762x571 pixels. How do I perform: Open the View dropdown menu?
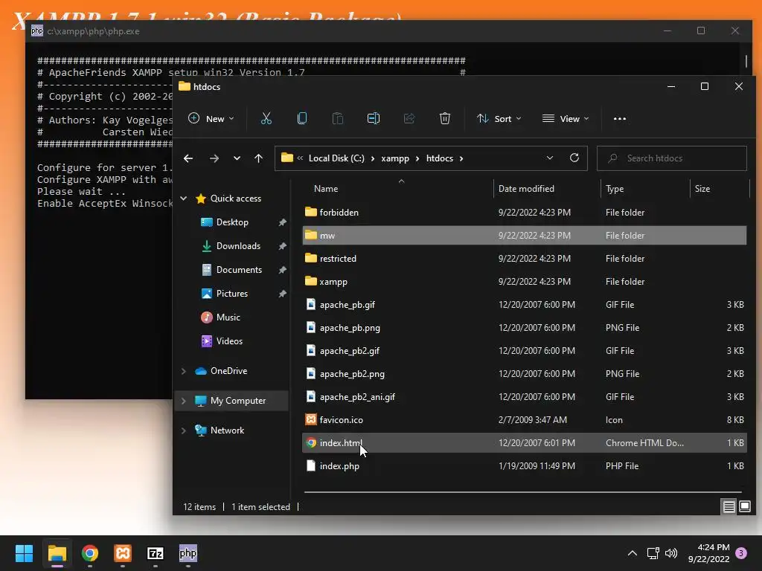tap(566, 118)
